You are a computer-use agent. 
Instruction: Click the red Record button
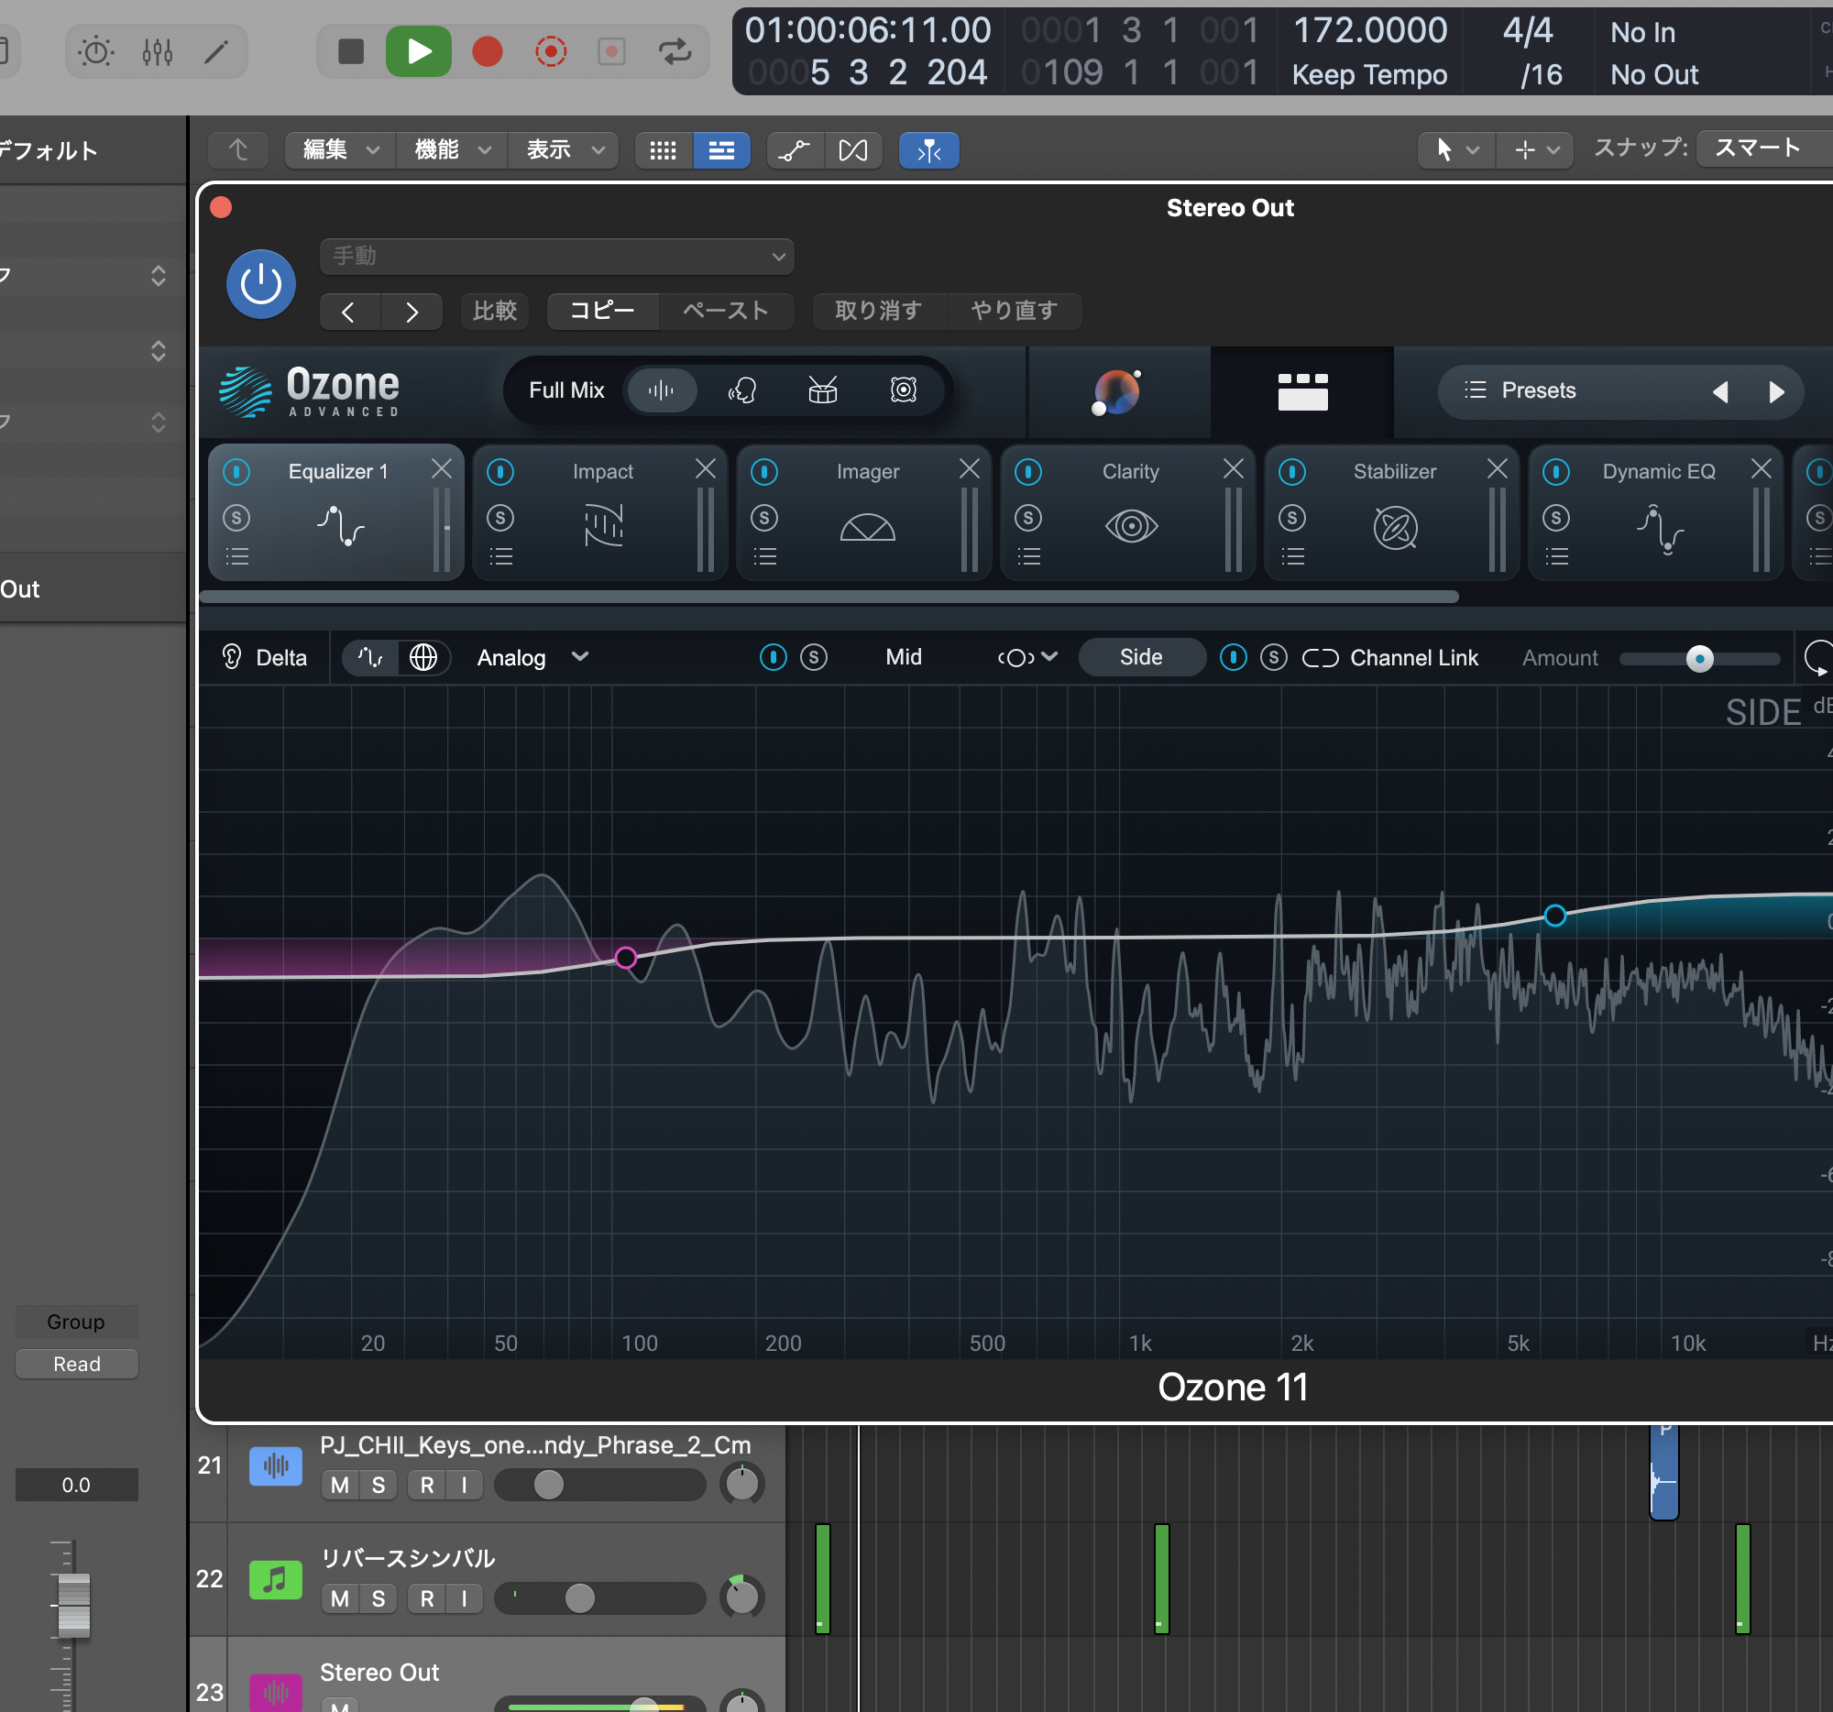487,51
